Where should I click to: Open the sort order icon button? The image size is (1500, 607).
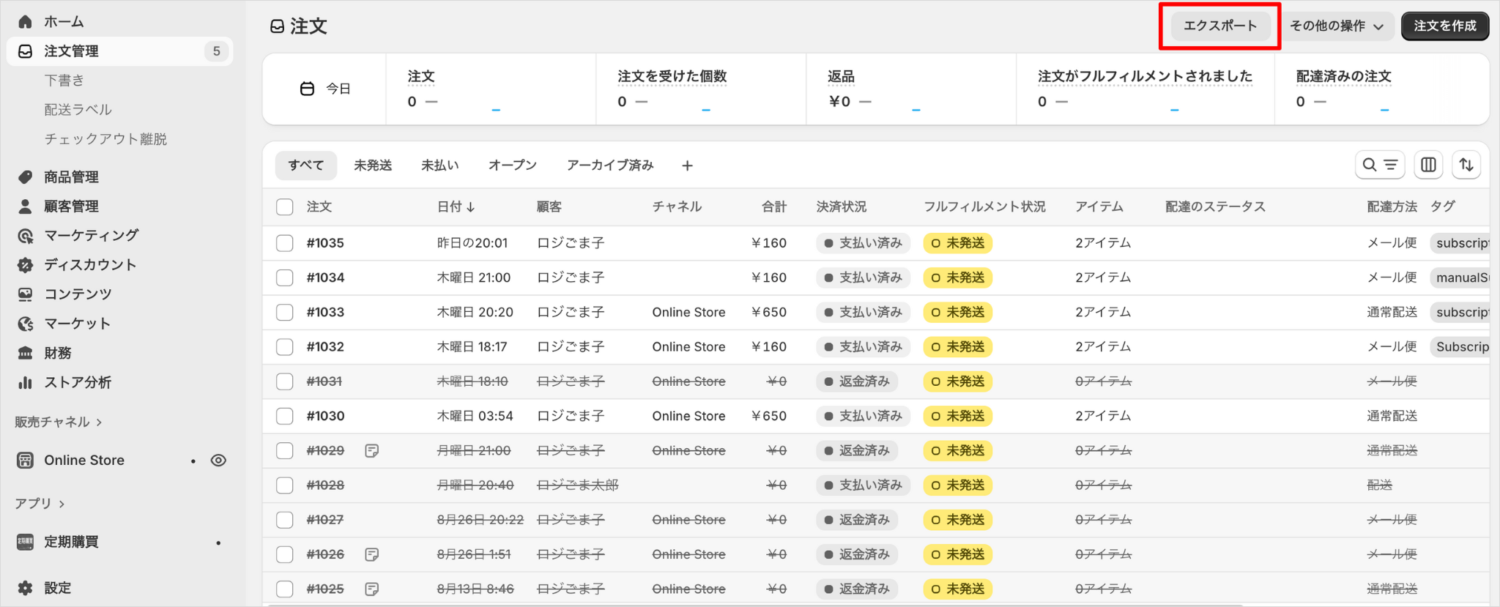point(1466,165)
